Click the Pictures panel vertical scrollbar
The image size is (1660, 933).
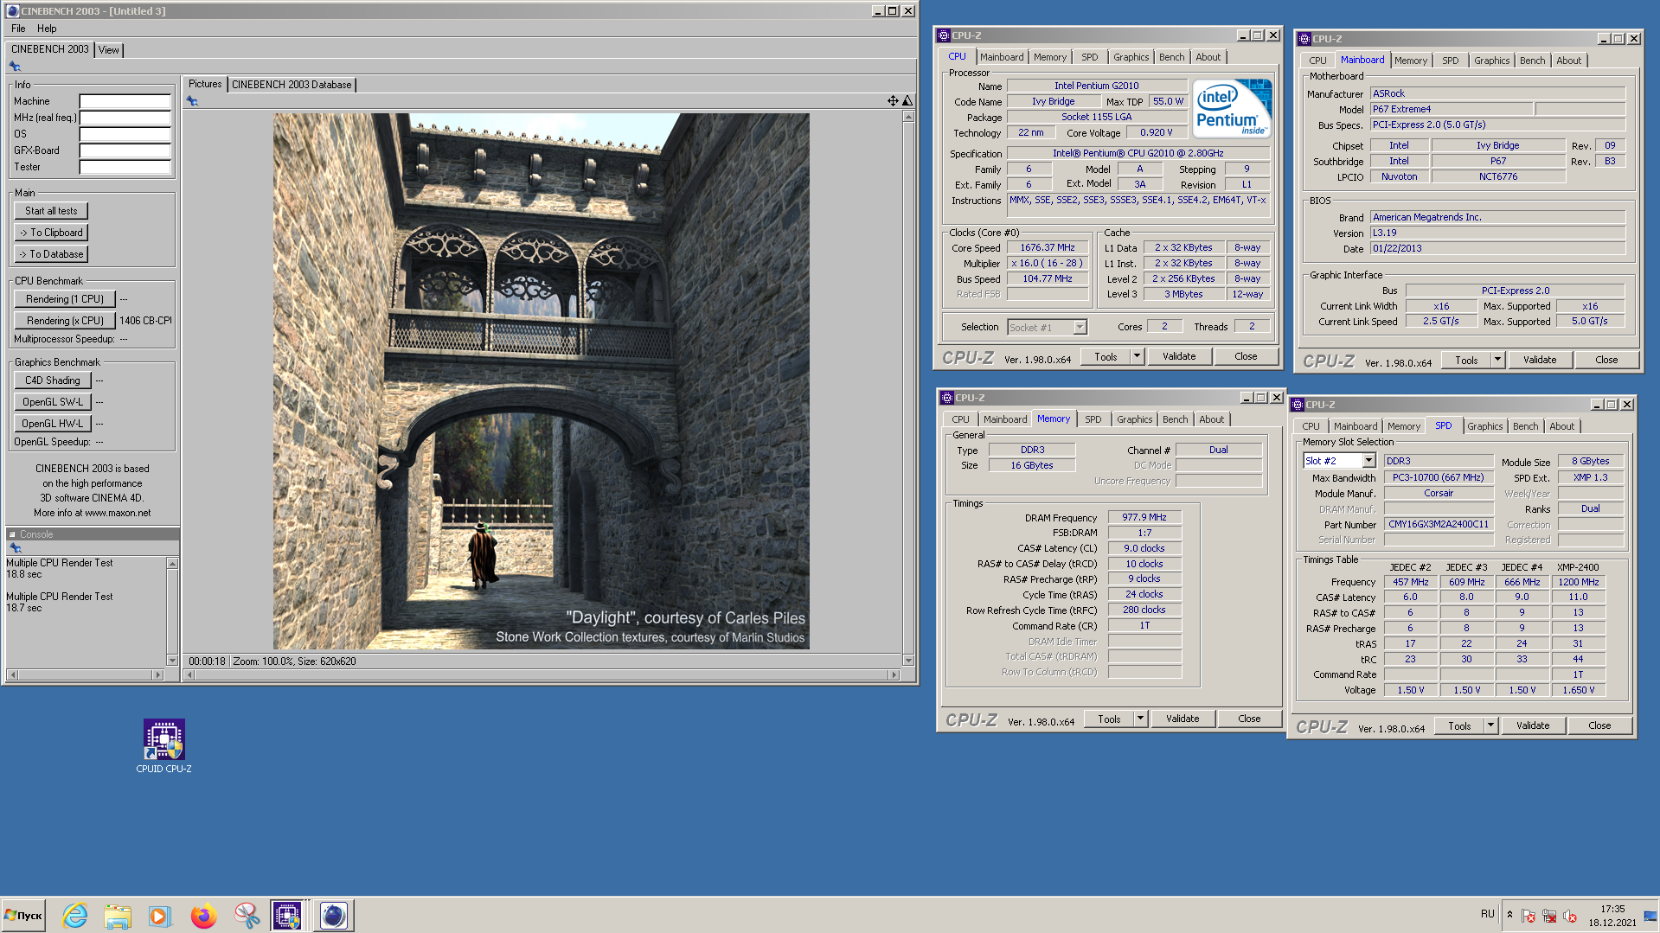[908, 387]
